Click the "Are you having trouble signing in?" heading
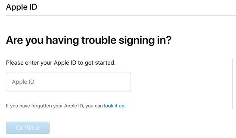The height and width of the screenshot is (138, 236). click(x=88, y=40)
